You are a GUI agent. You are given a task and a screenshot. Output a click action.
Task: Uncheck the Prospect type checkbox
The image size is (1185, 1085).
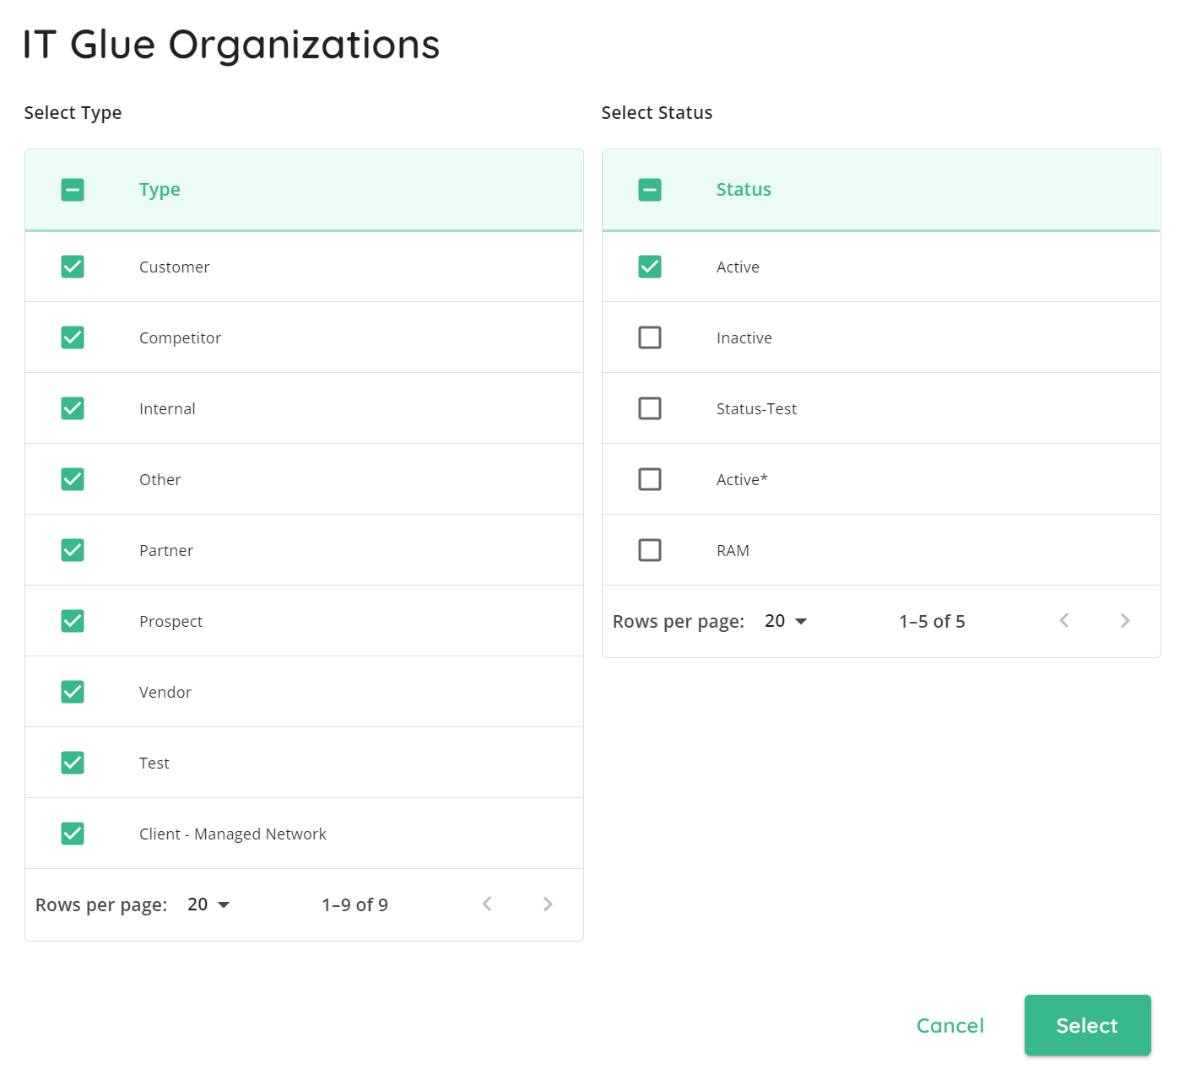(73, 621)
